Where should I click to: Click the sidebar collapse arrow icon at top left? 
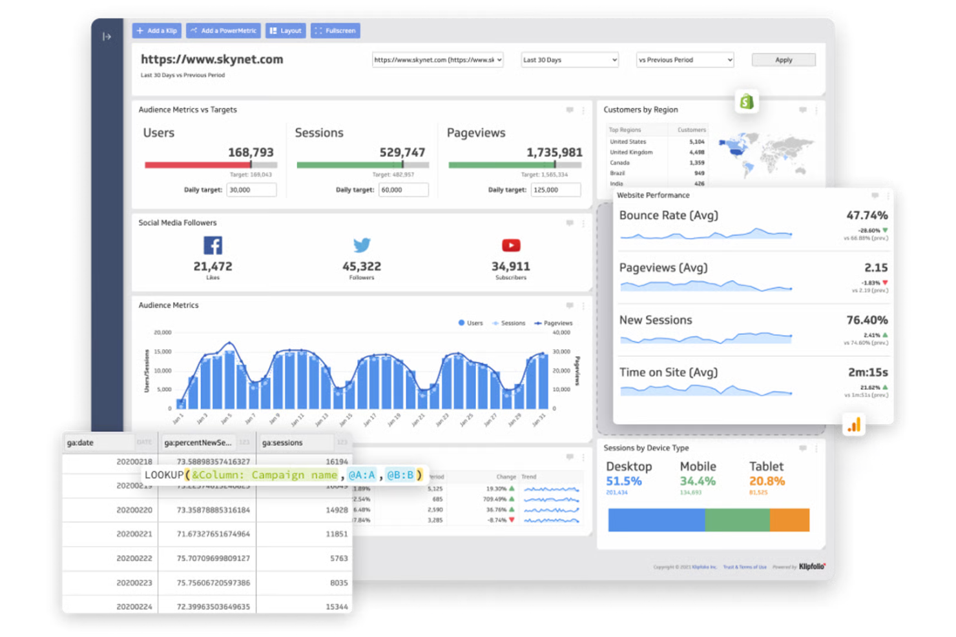click(105, 37)
